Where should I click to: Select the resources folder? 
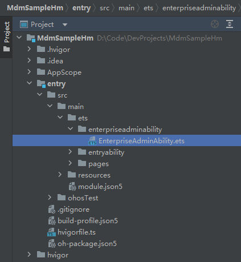point(94,175)
